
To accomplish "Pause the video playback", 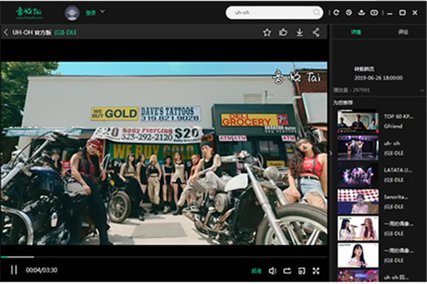I will 14,270.
